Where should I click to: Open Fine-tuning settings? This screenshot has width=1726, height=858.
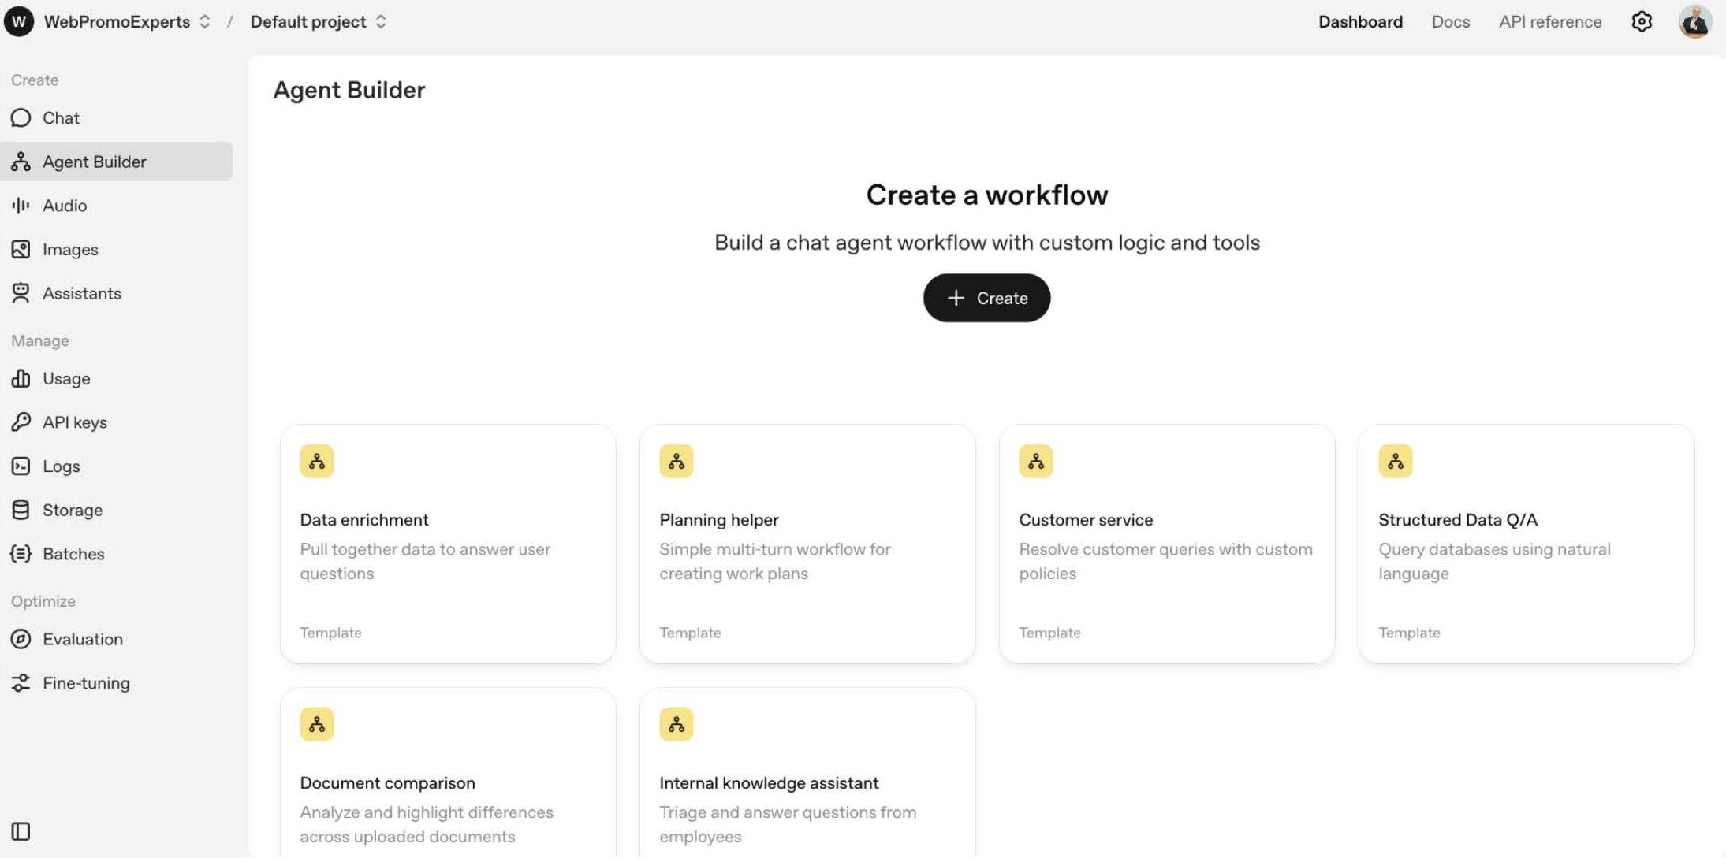(86, 682)
